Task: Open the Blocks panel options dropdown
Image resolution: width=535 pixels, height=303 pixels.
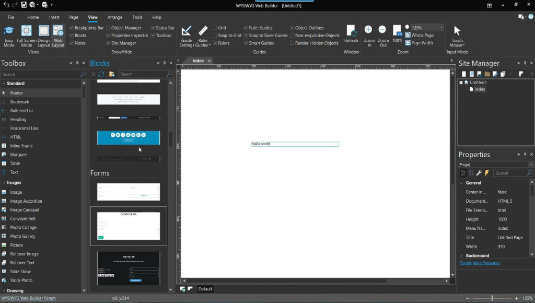Action: pyautogui.click(x=158, y=63)
